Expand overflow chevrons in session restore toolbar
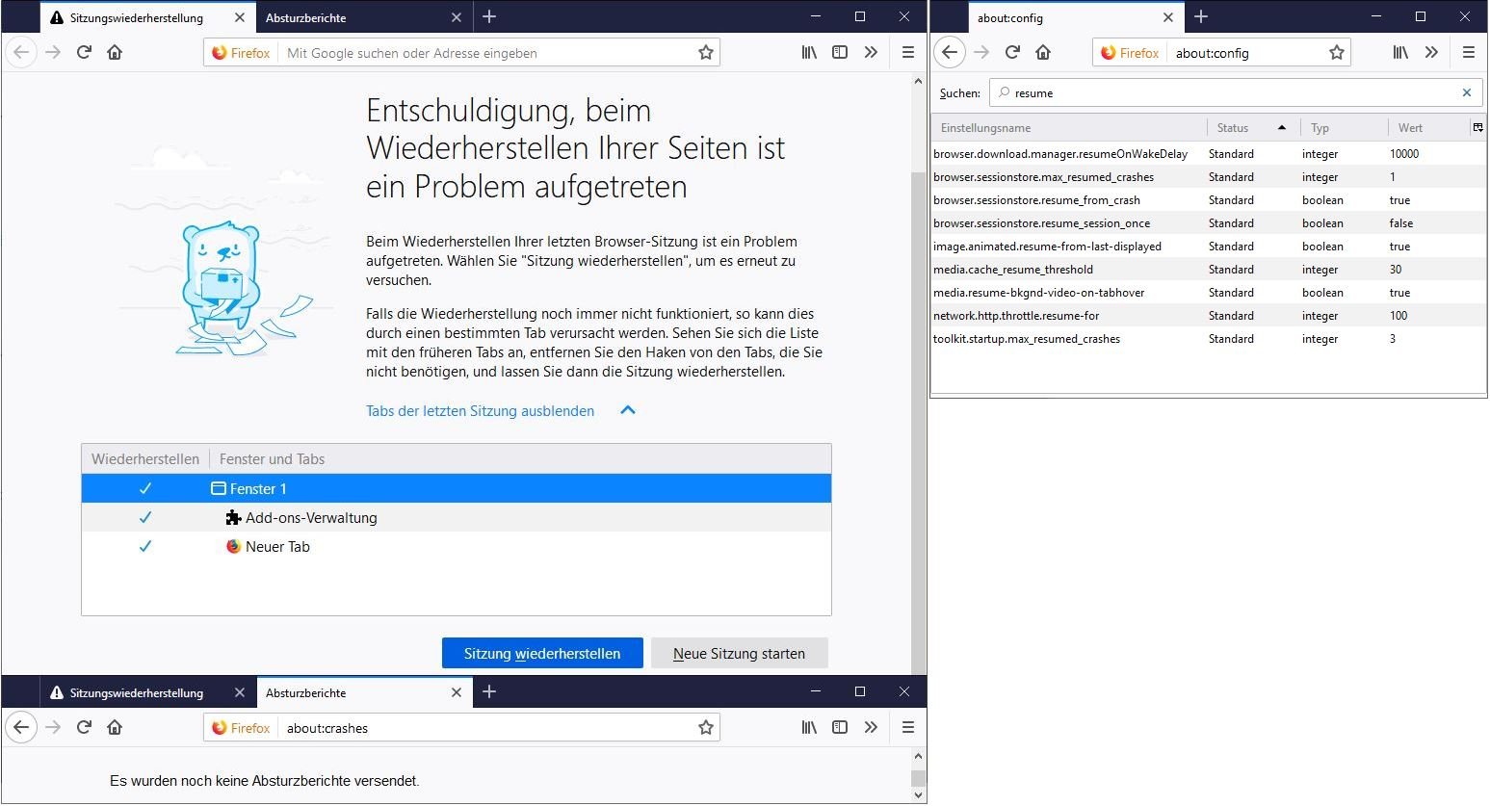Viewport: 1490px width, 806px height. click(871, 52)
